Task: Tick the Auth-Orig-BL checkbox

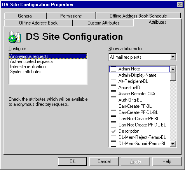Action: [113, 100]
